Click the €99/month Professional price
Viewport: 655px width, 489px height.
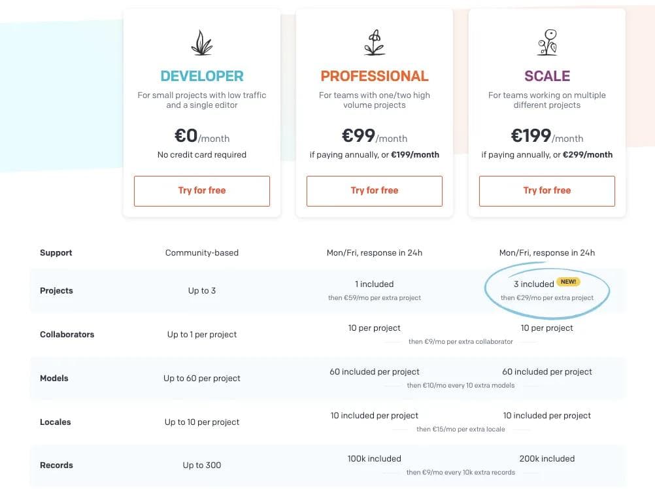pyautogui.click(x=374, y=137)
